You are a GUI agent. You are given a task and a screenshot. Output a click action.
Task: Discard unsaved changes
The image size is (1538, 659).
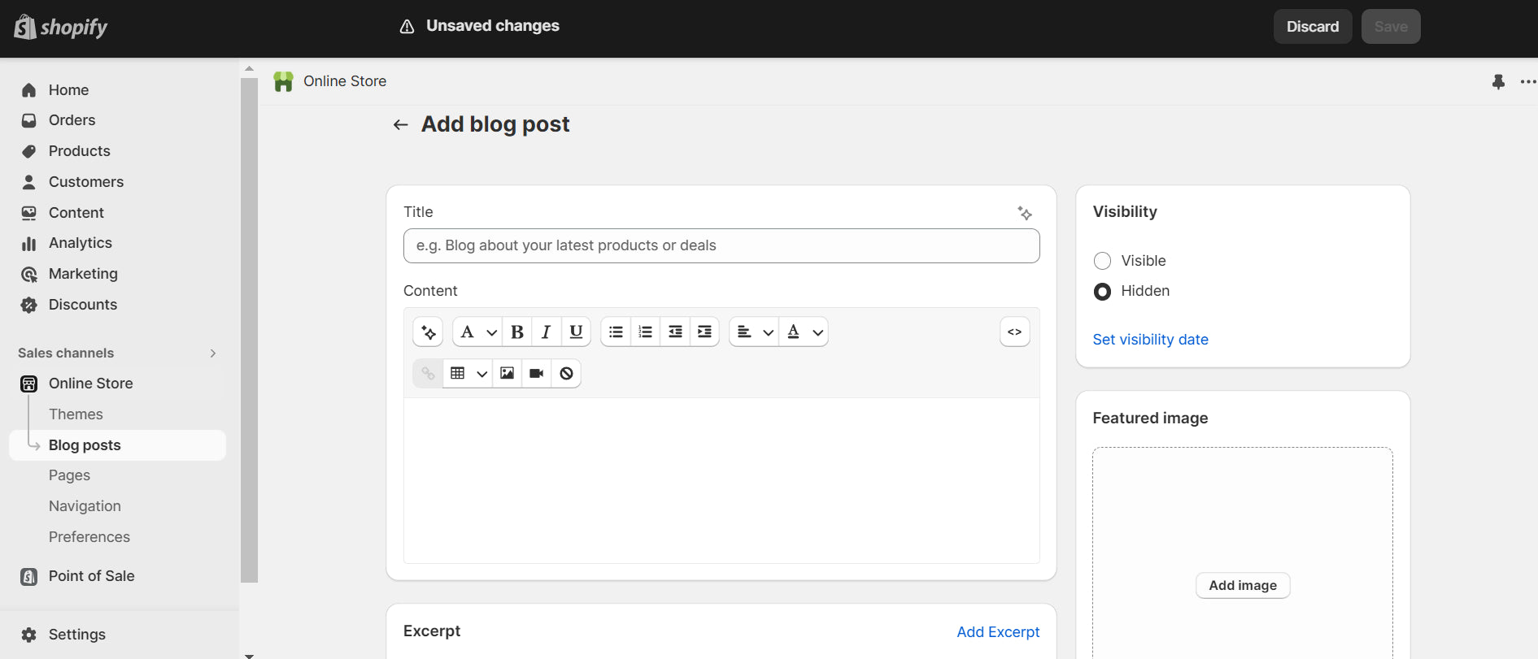coord(1312,27)
